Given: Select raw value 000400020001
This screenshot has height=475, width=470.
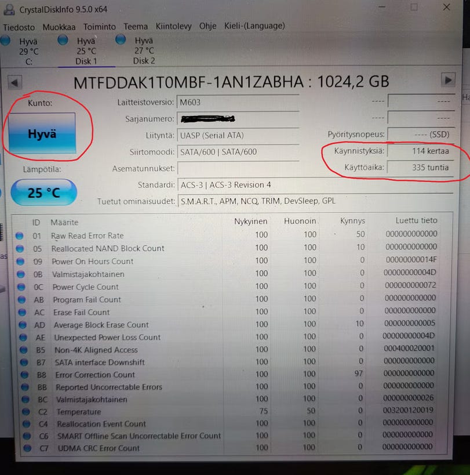Looking at the screenshot, I should tap(409, 348).
